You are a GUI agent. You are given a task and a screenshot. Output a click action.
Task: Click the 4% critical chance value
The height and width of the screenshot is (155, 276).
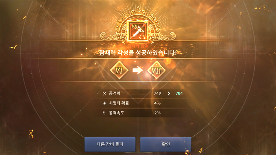tap(157, 103)
